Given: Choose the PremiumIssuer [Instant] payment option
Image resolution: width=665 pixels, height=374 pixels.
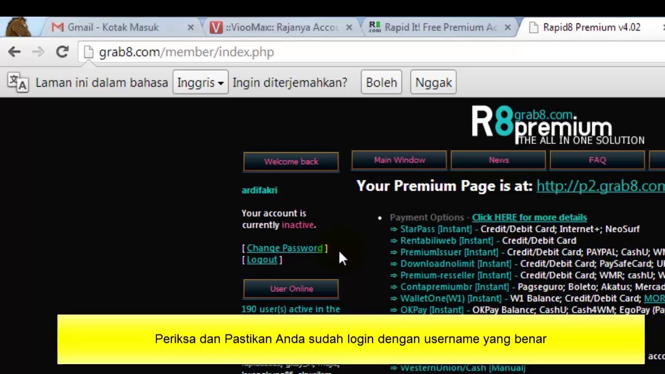Looking at the screenshot, I should point(449,252).
